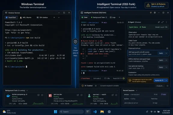Stop the docker compose up -d task
Screen dimensions: 173x115
(42, 95)
